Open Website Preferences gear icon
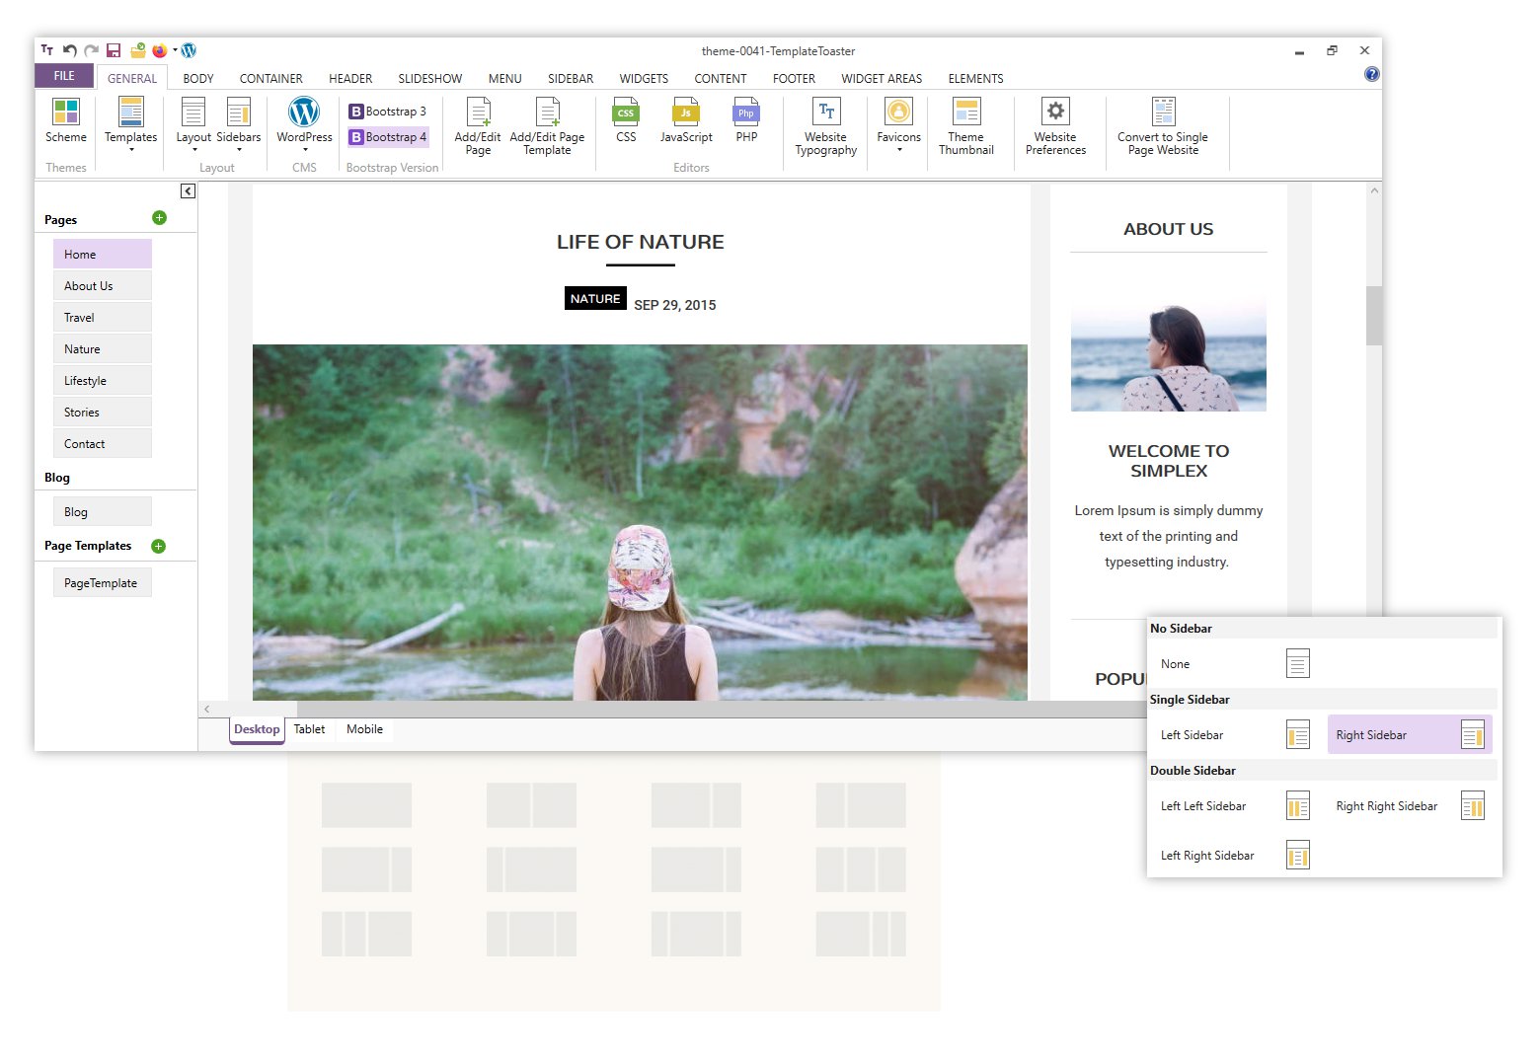Viewport: 1540px width, 1054px height. (x=1055, y=113)
